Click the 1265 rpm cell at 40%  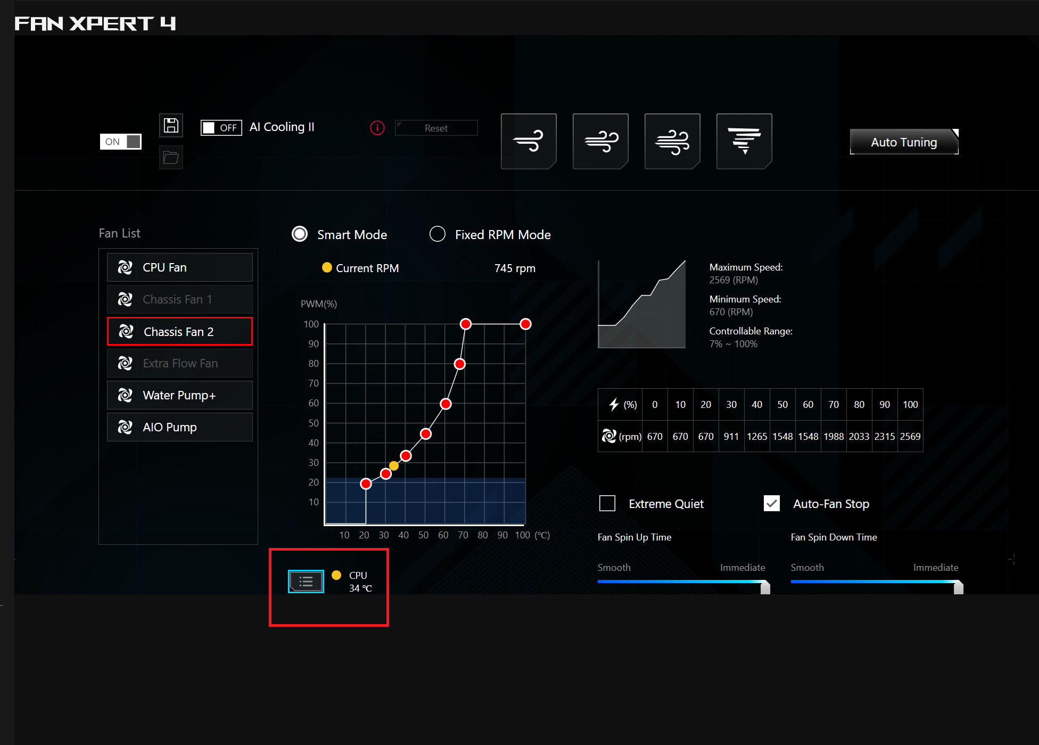(x=757, y=436)
